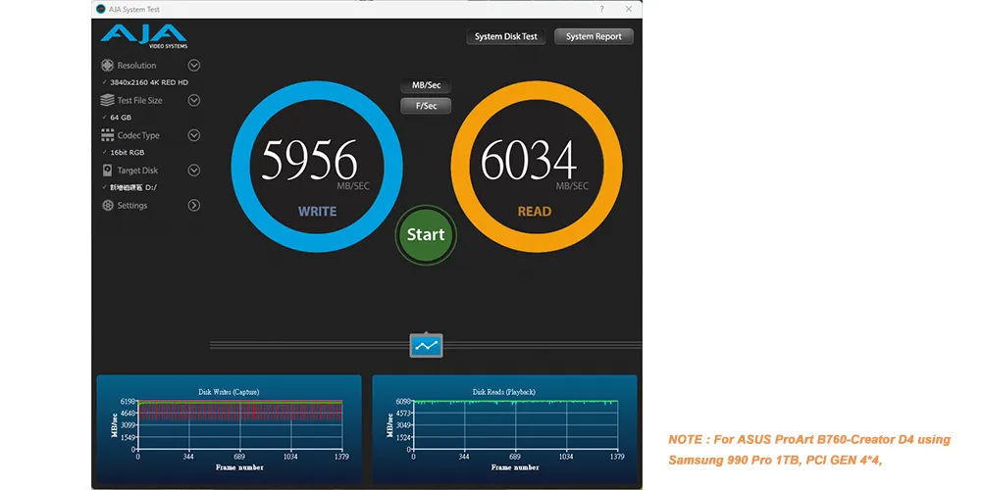
Task: Expand the Codec Type dropdown arrow
Action: 194,135
